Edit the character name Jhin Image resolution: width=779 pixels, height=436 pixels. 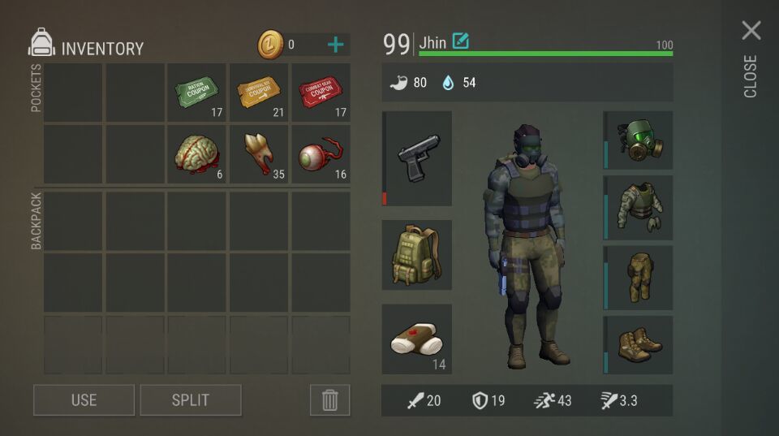(x=461, y=41)
